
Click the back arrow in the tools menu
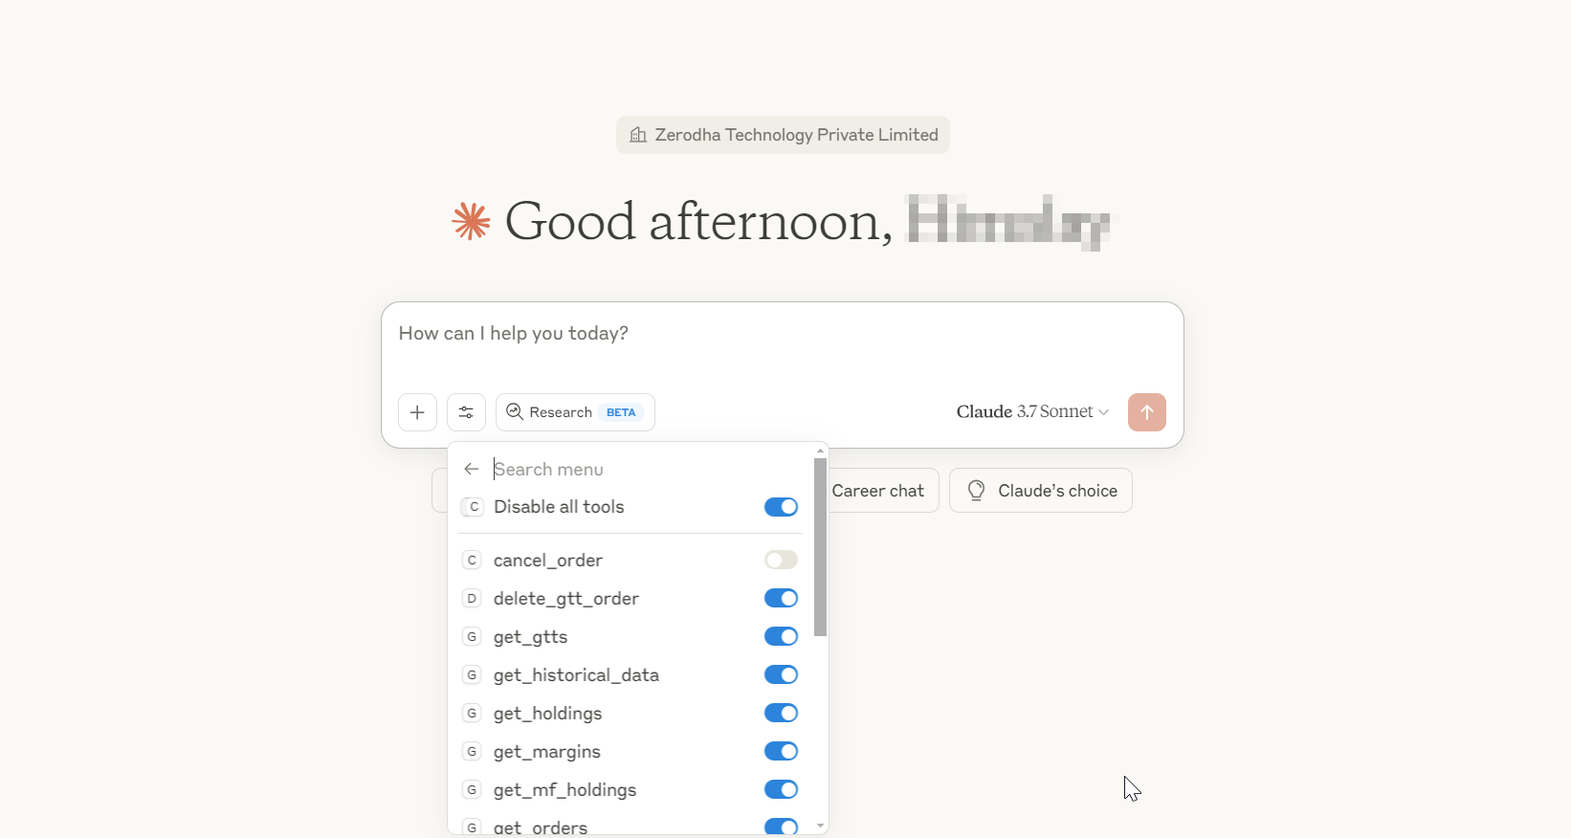[471, 469]
